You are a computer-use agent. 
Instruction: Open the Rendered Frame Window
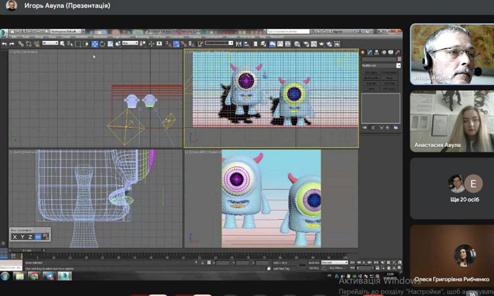[x=314, y=44]
